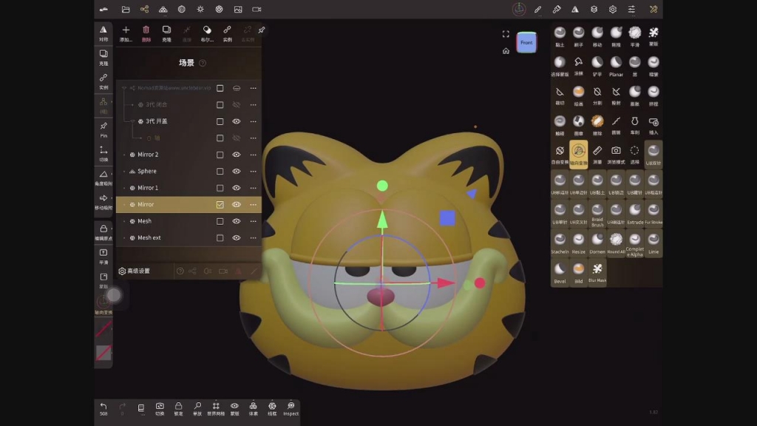This screenshot has height=426, width=757.
Task: Reset view with the home button
Action: tap(506, 51)
